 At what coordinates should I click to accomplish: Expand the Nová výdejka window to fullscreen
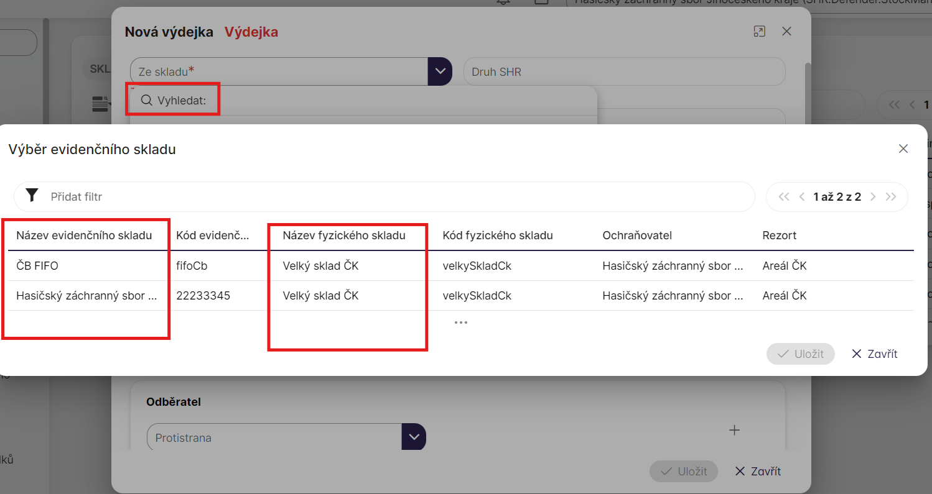(x=758, y=32)
